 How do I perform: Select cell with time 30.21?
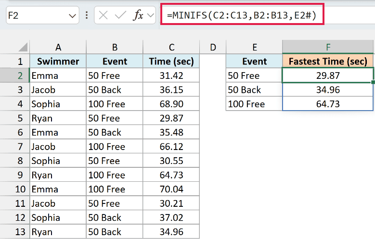point(171,203)
